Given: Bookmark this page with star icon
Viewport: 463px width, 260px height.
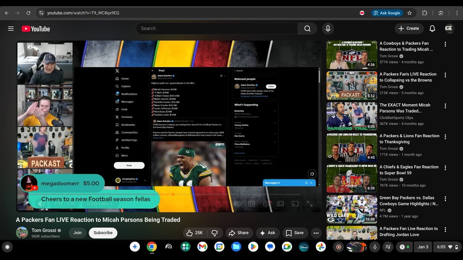Looking at the screenshot, I should coord(409,13).
